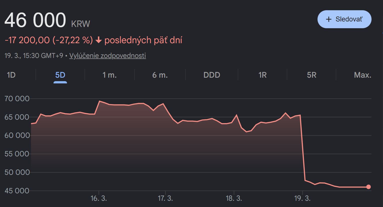The height and width of the screenshot is (207, 383).
Task: Click the 19. 3. date marker below the chart
Action: pos(302,199)
